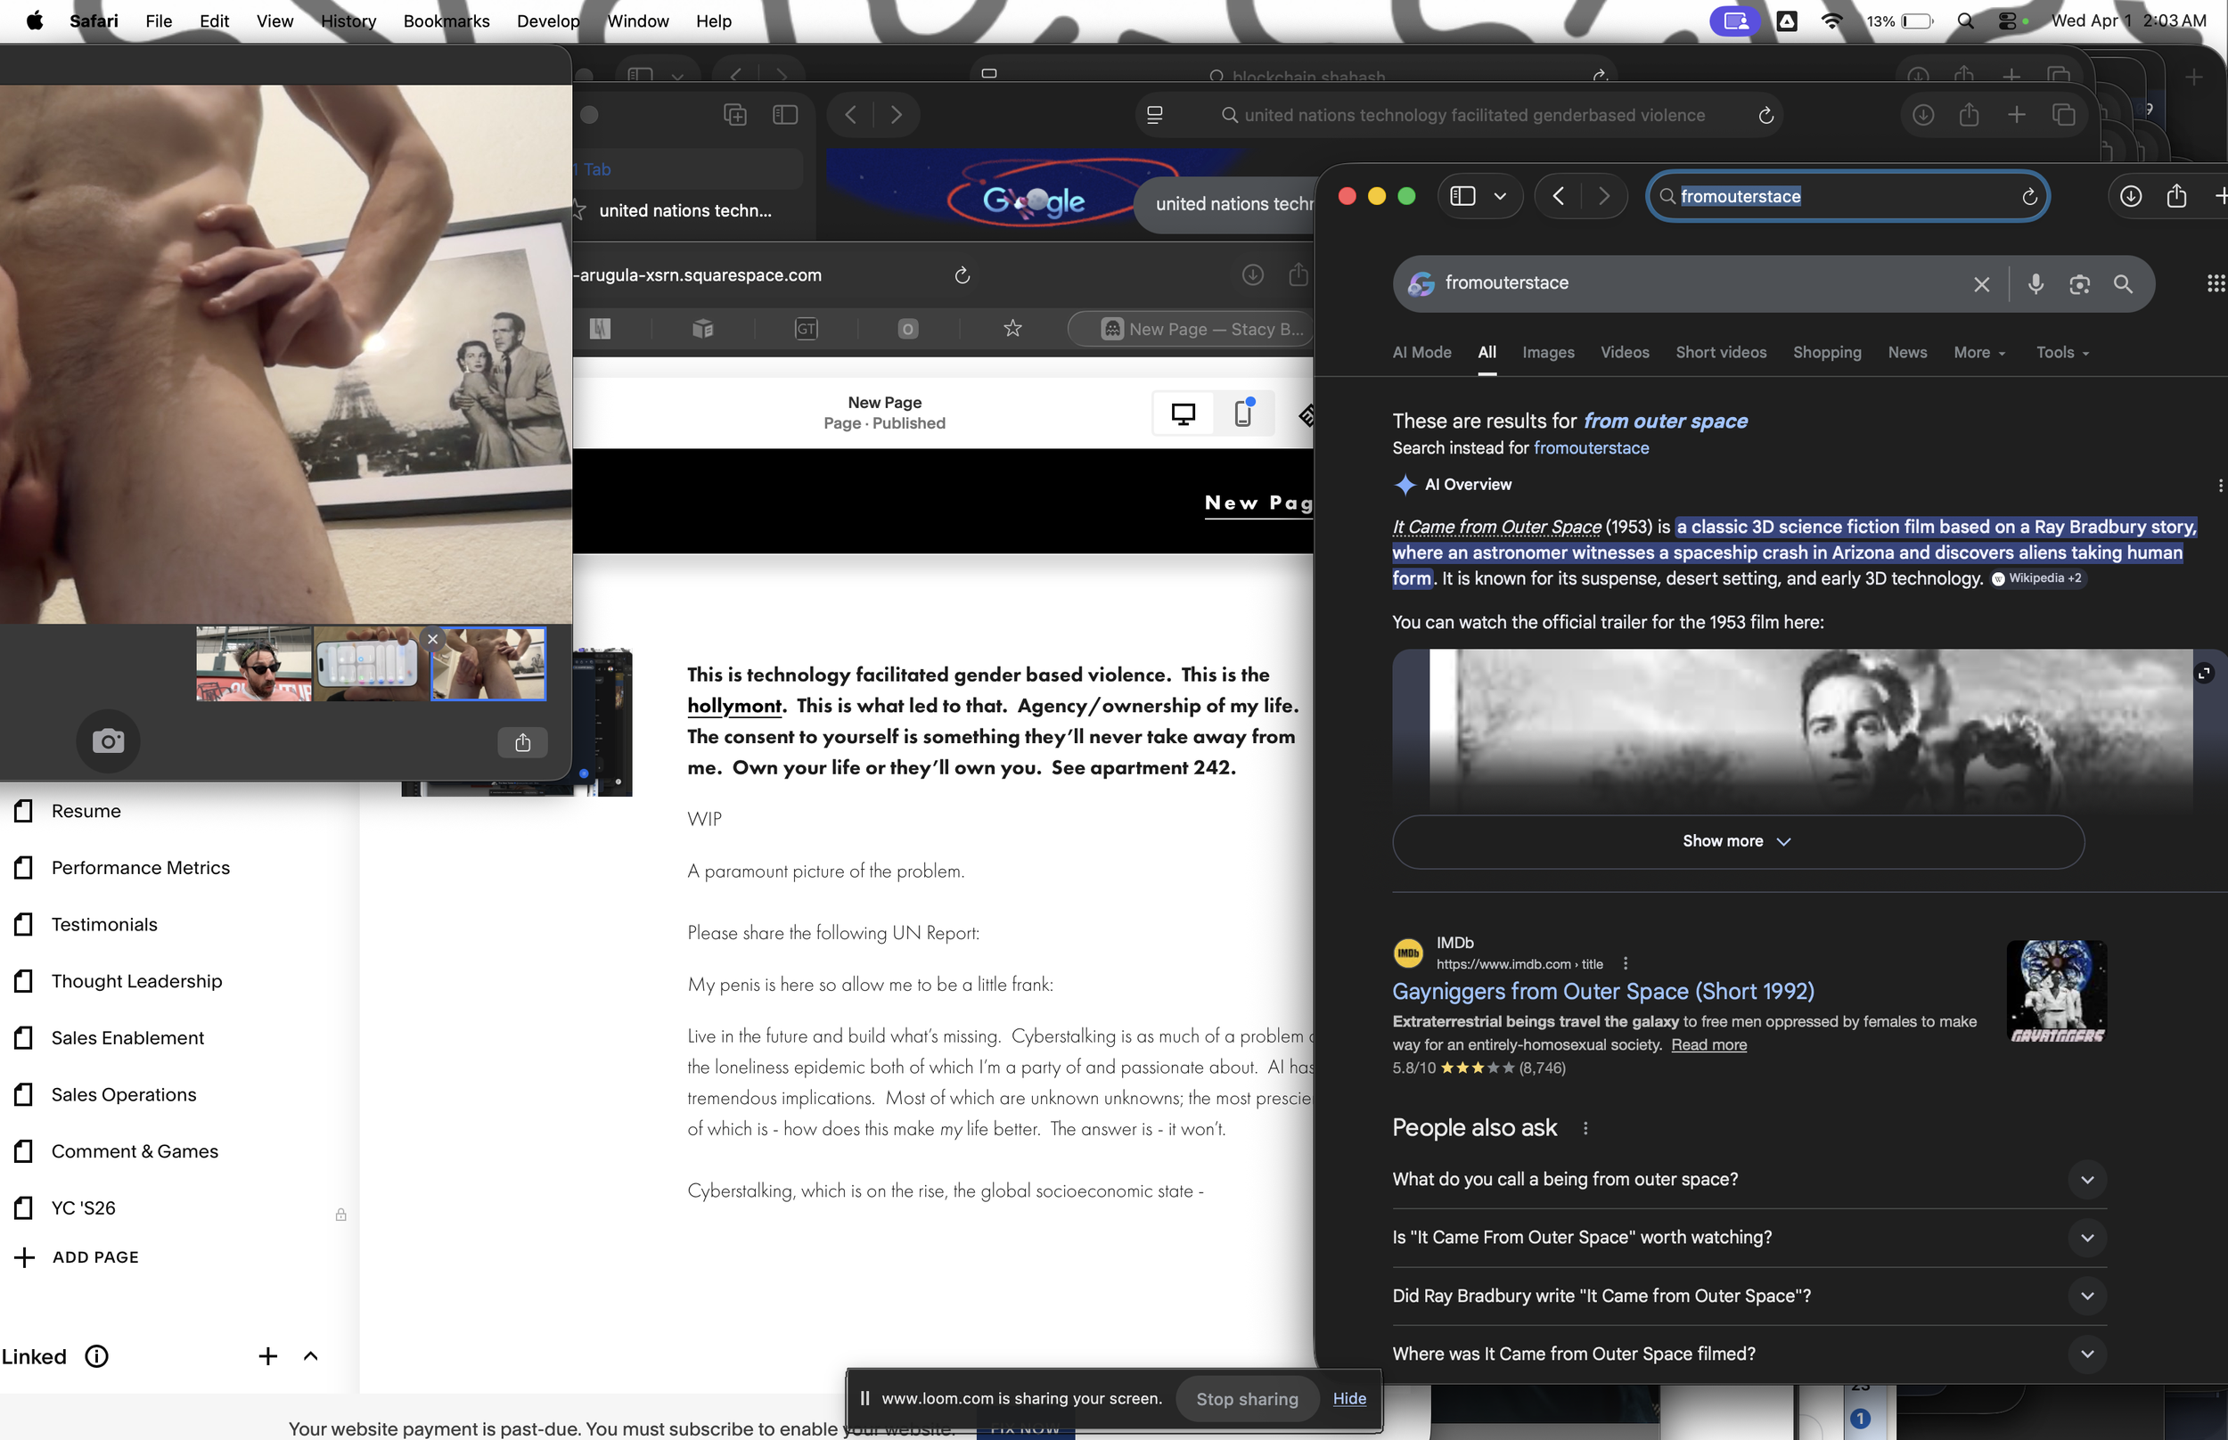Open Safari downloads in the front window
This screenshot has height=1440, width=2228.
click(2130, 196)
